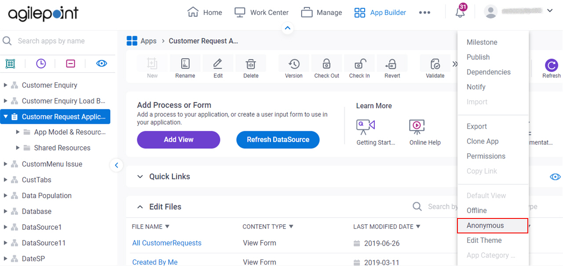Choose Anonymous from the dropdown menu
This screenshot has height=266, width=563.
click(x=492, y=225)
